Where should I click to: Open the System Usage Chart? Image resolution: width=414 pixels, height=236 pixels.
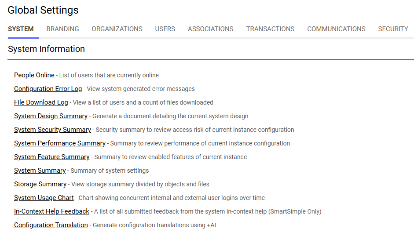[44, 198]
